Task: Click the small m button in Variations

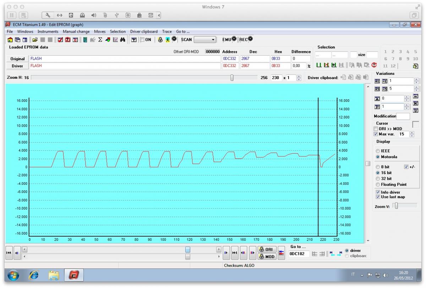Action: click(x=416, y=96)
